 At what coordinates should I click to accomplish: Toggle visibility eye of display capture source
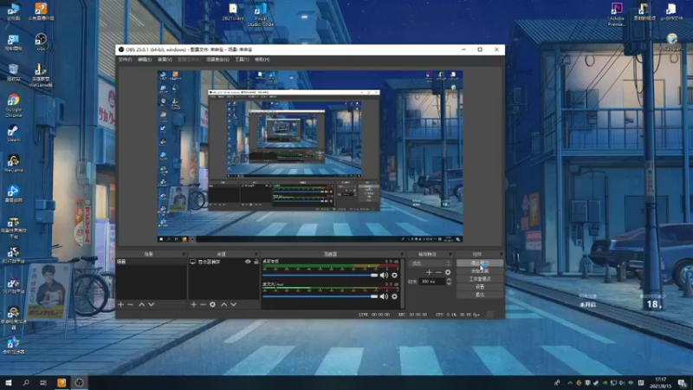(x=248, y=262)
